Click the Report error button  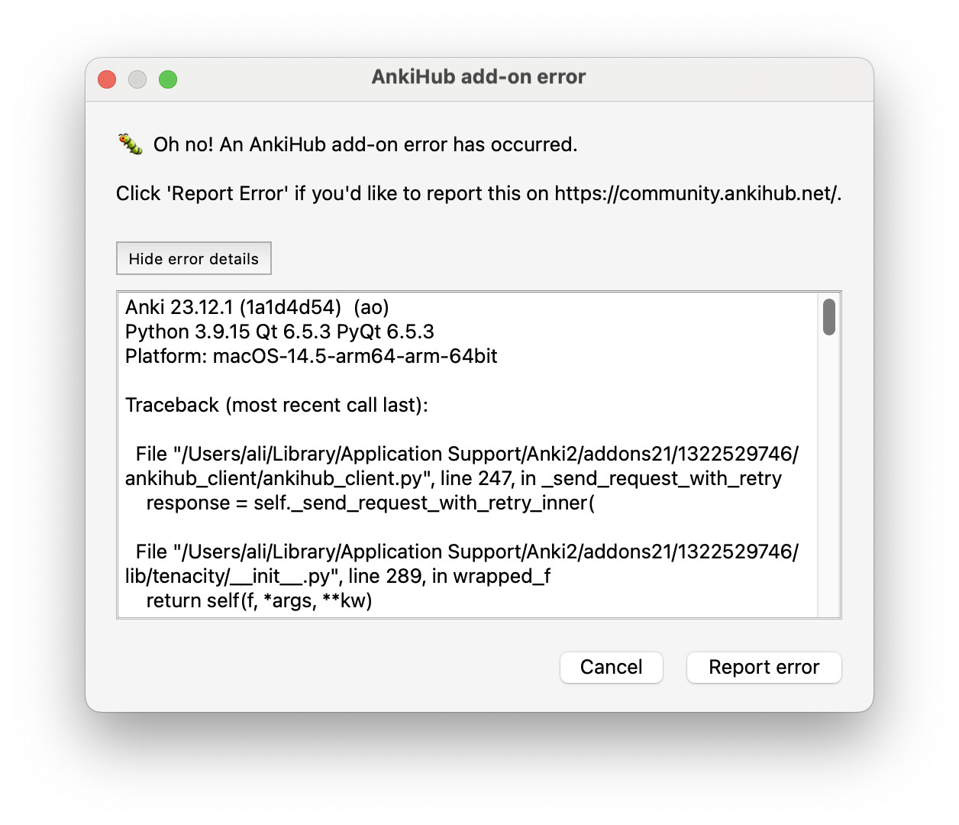pos(764,668)
